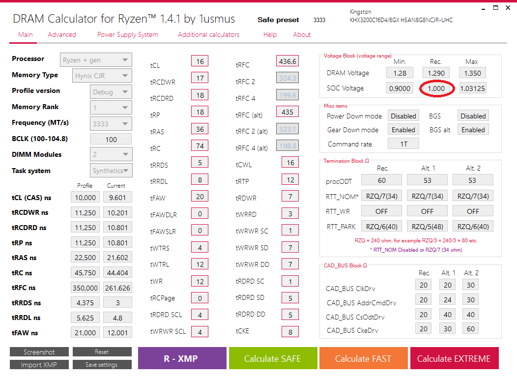The image size is (517, 379).
Task: Open the Help tab
Action: click(270, 34)
